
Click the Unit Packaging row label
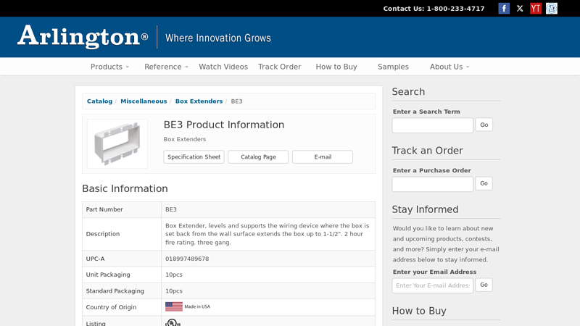(x=108, y=275)
